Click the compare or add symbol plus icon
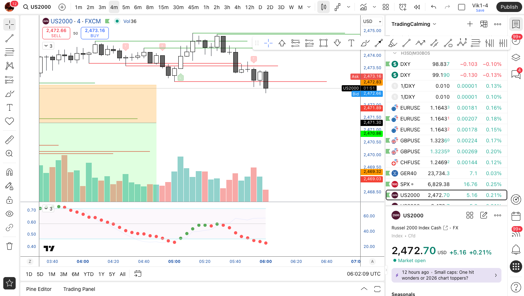The width and height of the screenshot is (524, 296). (62, 7)
